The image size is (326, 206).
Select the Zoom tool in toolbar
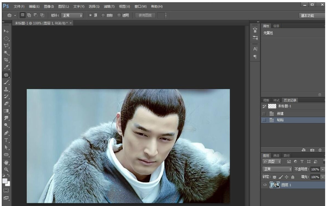[6, 169]
